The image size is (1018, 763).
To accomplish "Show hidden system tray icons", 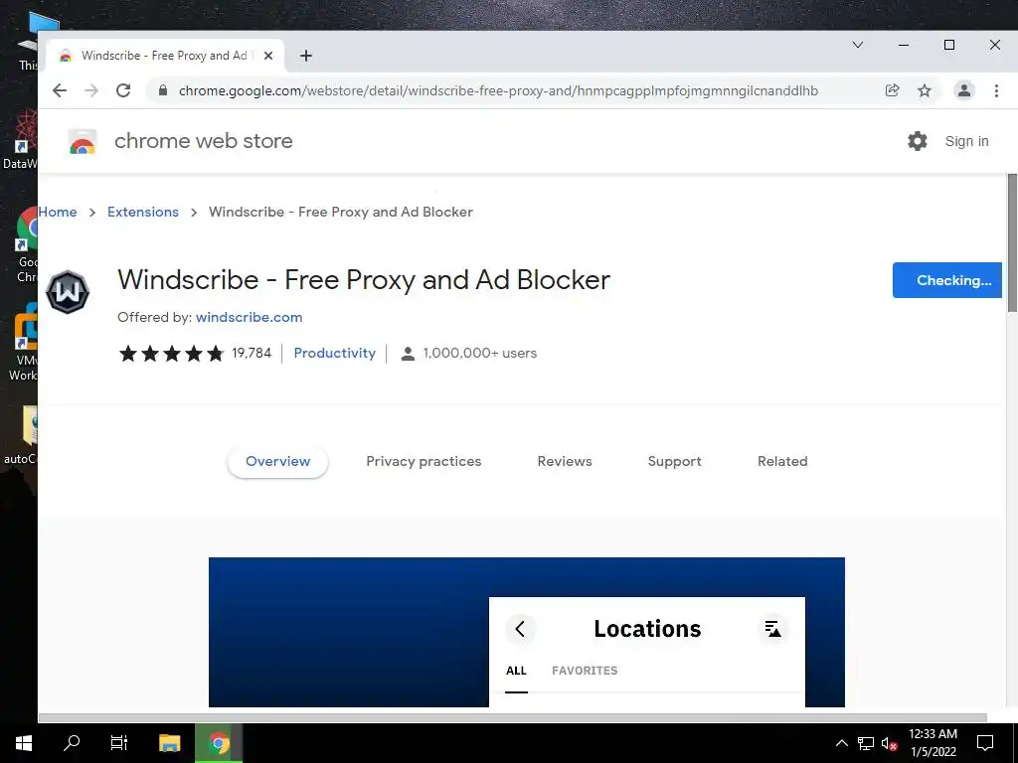I will (x=841, y=743).
